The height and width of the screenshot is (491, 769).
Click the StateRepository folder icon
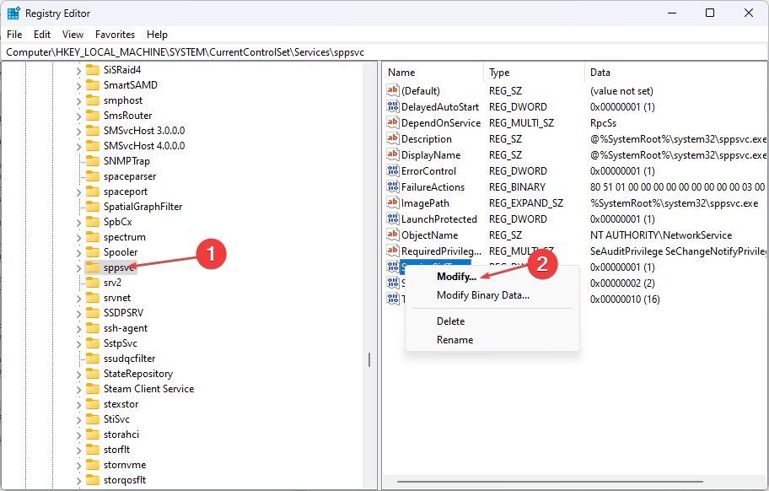(92, 374)
